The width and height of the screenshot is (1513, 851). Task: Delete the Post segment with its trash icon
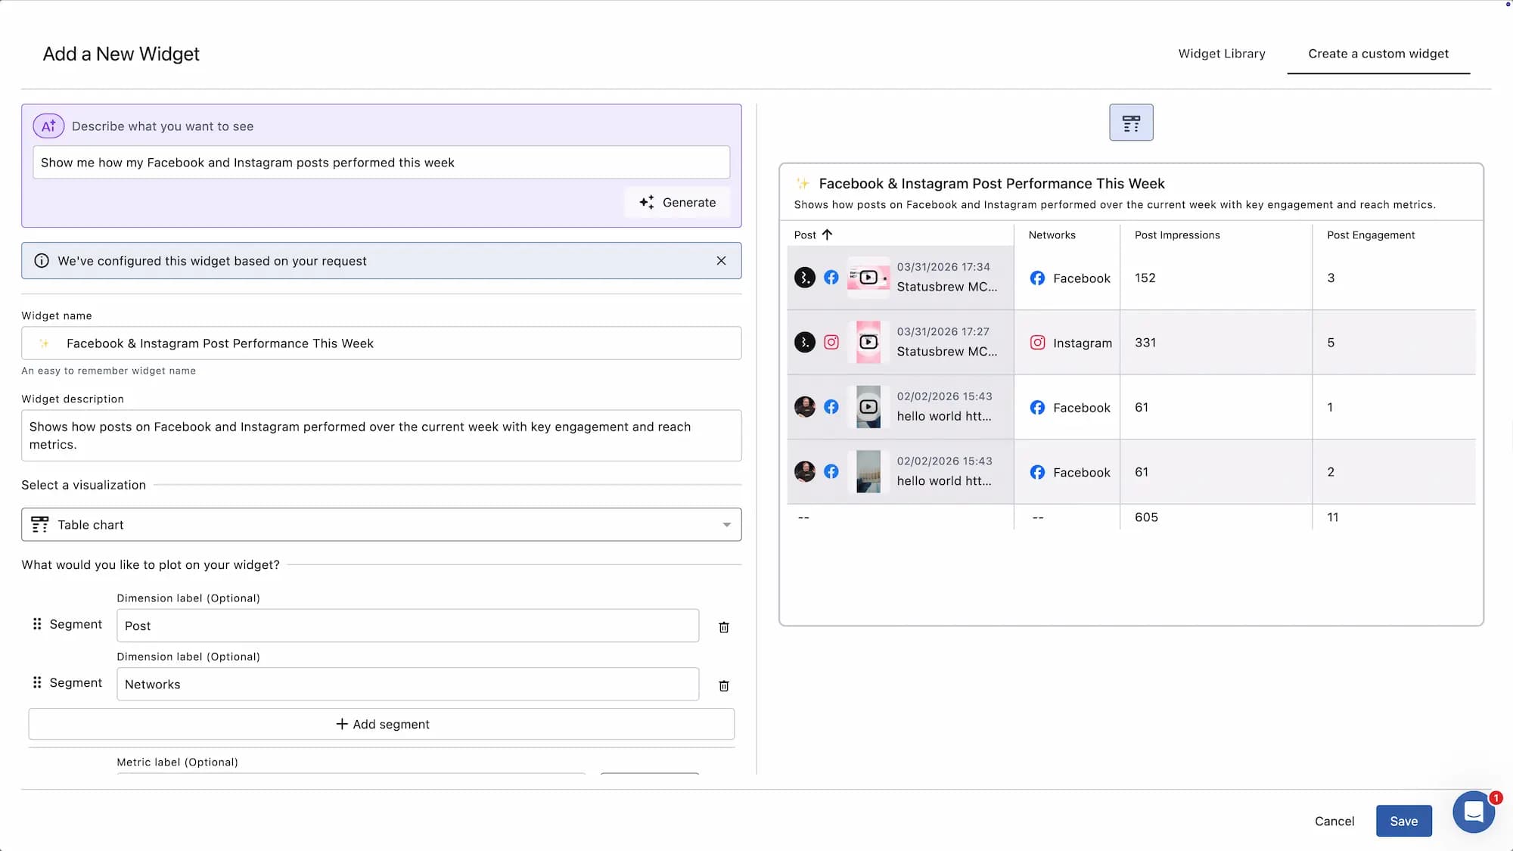723,626
